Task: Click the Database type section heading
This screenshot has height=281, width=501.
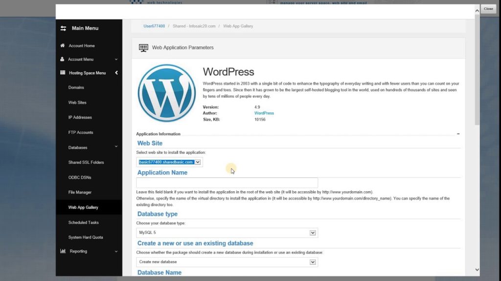Action: point(157,214)
